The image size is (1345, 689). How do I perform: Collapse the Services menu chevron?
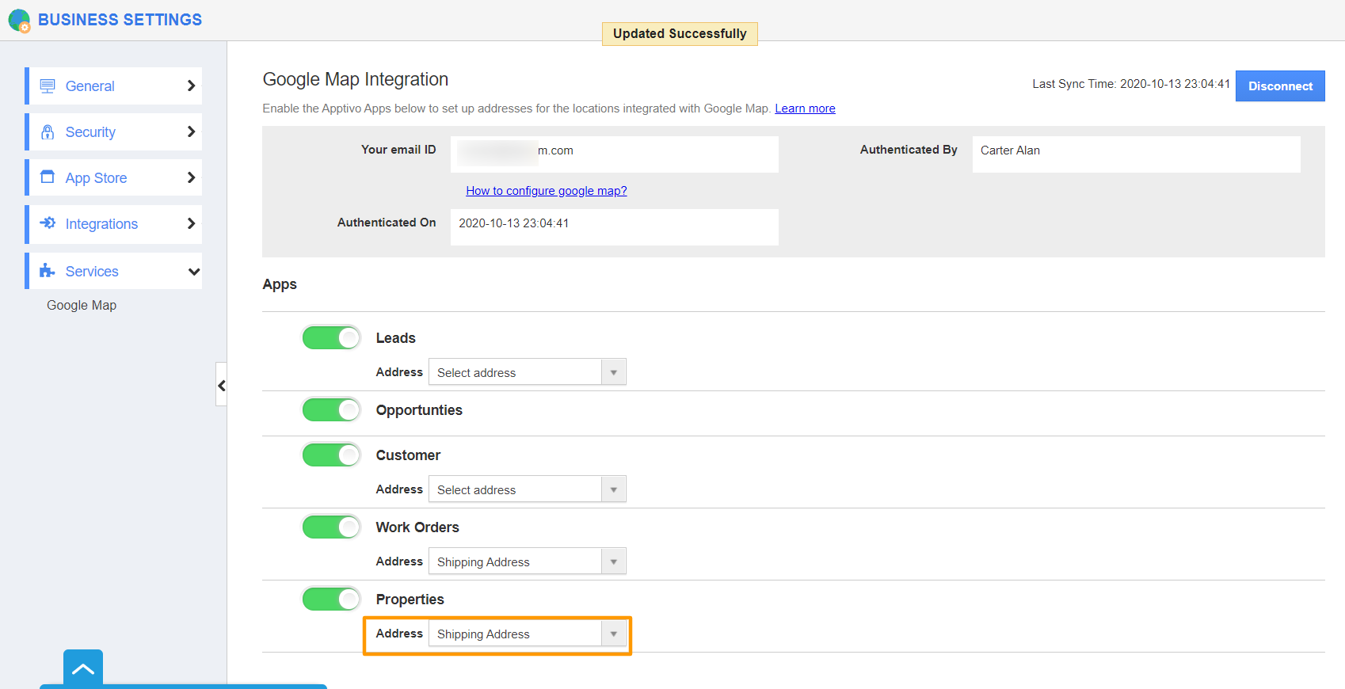pyautogui.click(x=193, y=272)
